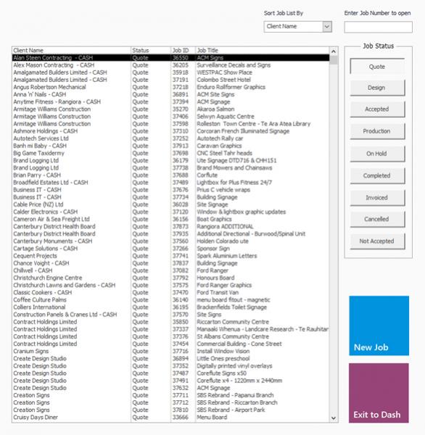Screen dimensions: 425x435
Task: Select the Invoiced job status button
Action: tap(377, 197)
